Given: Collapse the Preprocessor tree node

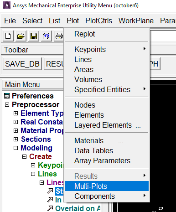Looking at the screenshot, I should click(x=7, y=104).
